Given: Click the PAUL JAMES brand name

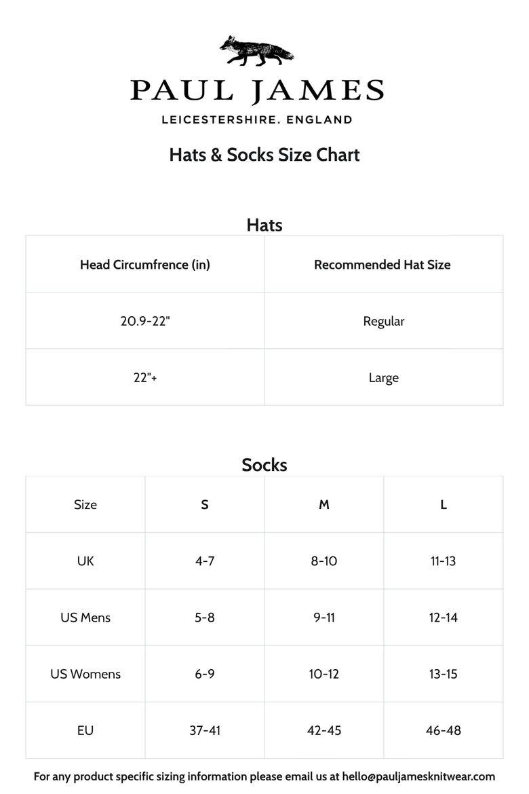Looking at the screenshot, I should tap(257, 91).
